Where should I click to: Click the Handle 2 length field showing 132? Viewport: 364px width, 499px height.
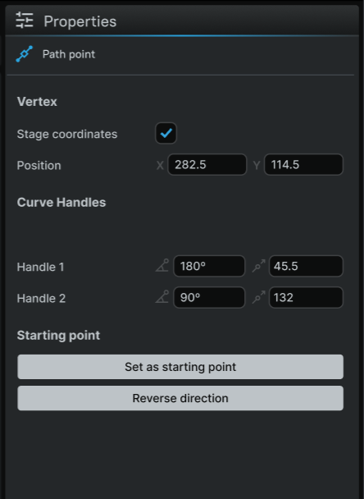point(306,298)
